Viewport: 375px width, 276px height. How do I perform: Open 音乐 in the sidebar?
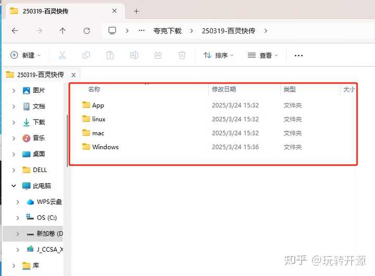click(x=39, y=138)
